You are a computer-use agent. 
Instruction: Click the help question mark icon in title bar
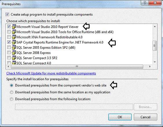point(145,3)
